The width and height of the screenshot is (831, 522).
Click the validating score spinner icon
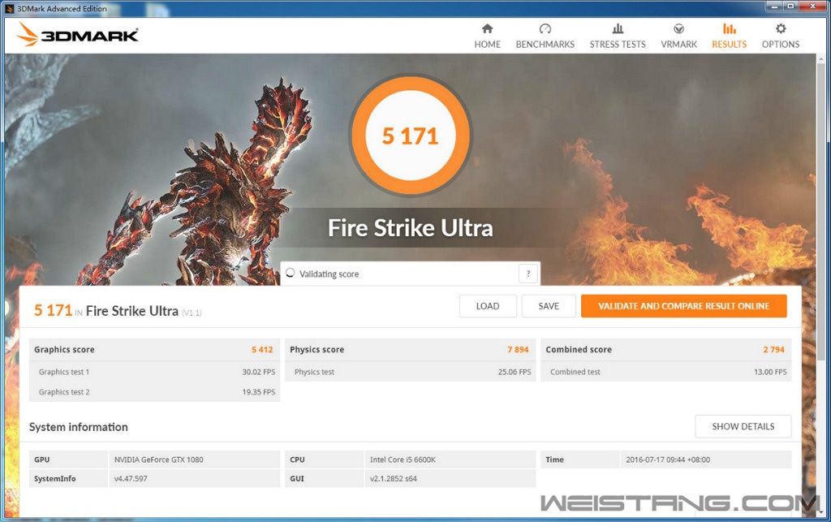click(x=290, y=273)
